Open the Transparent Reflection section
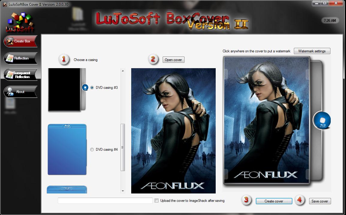The height and width of the screenshot is (215, 346). pyautogui.click(x=21, y=75)
